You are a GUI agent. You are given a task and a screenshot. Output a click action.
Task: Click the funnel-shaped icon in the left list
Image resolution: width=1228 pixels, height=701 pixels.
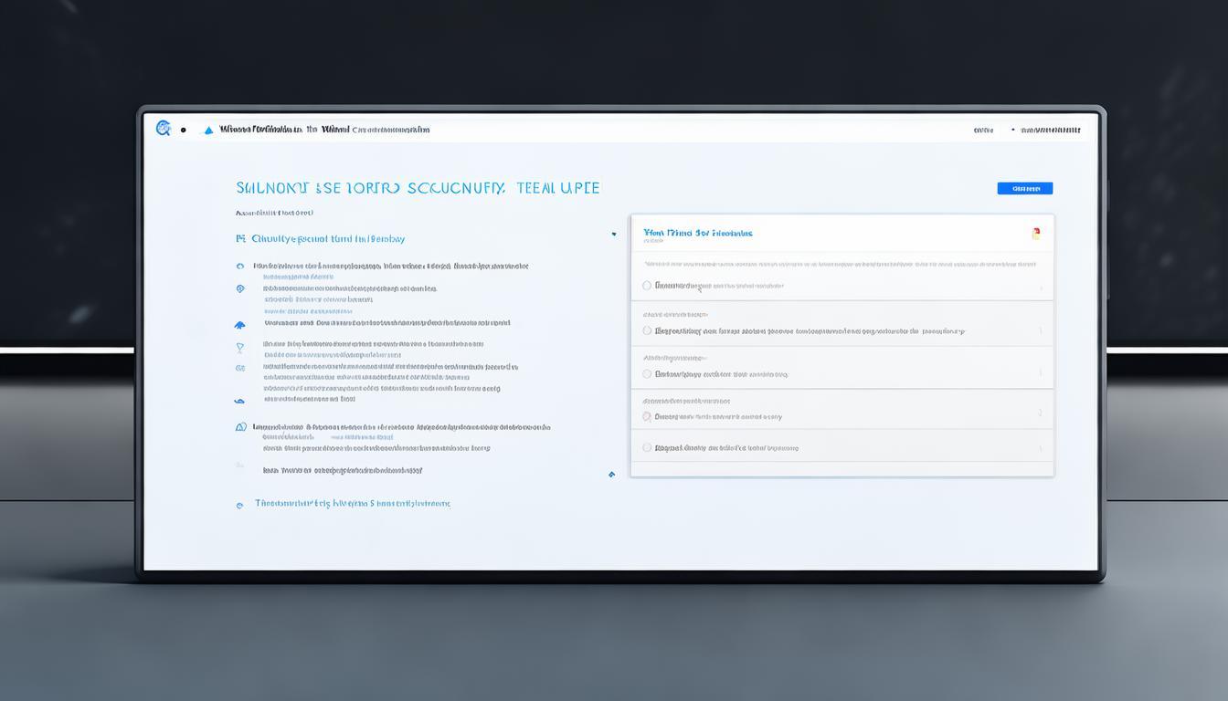239,348
